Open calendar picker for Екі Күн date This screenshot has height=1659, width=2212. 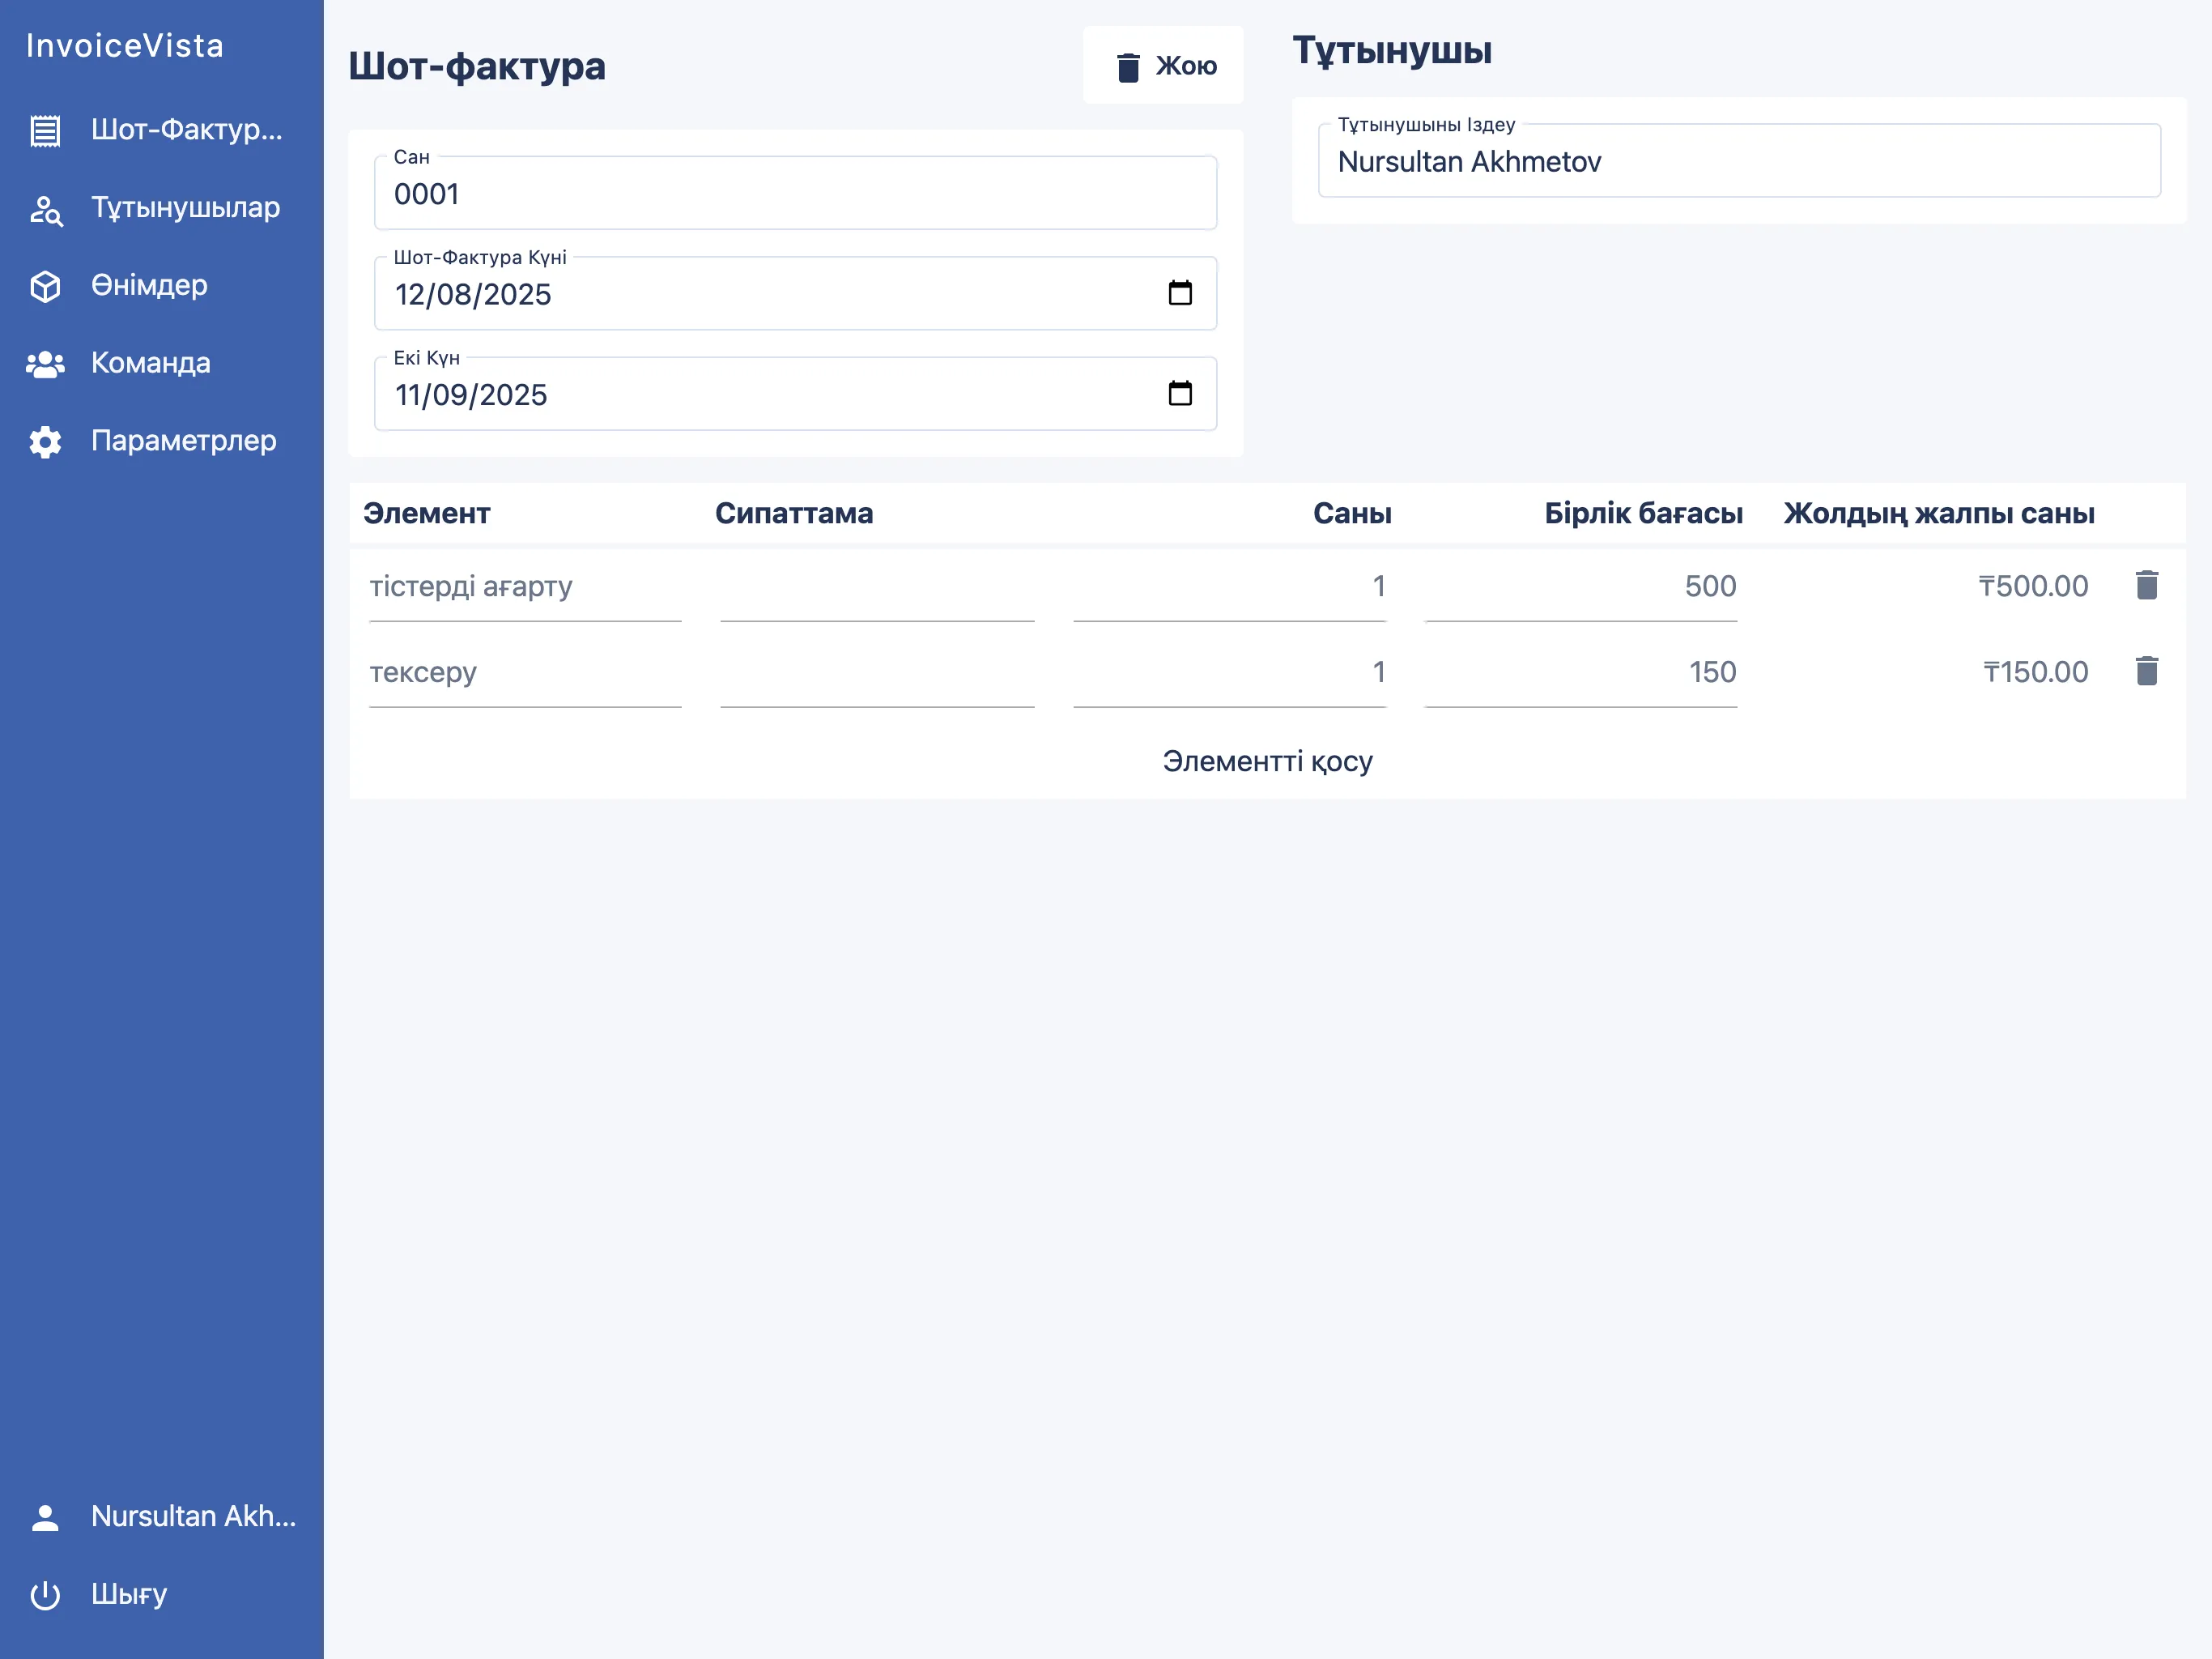click(1180, 393)
